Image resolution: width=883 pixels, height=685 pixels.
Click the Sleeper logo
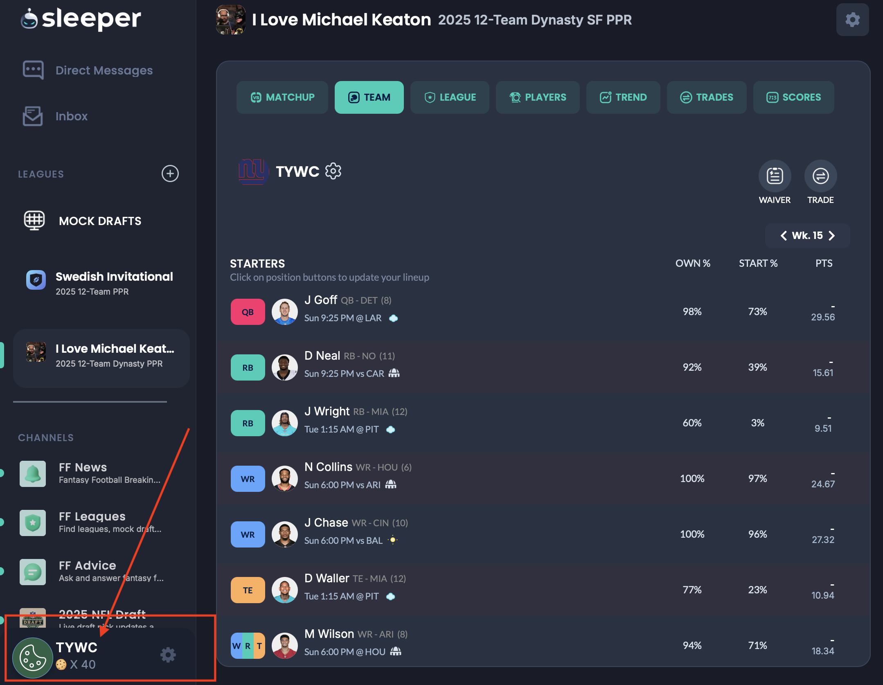click(81, 19)
